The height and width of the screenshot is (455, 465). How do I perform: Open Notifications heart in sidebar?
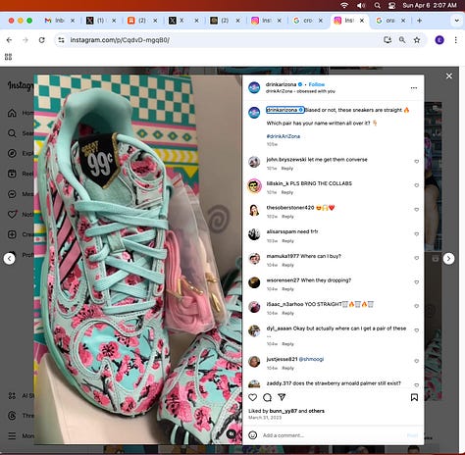click(12, 214)
